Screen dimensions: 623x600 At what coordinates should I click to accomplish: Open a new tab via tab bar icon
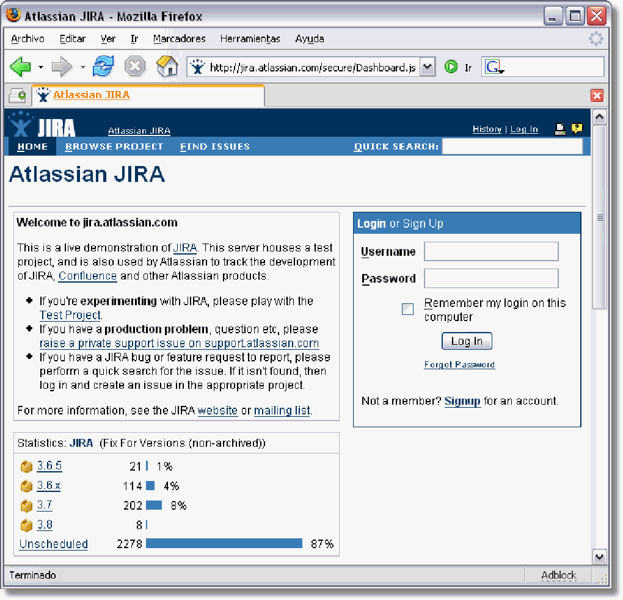pos(18,95)
